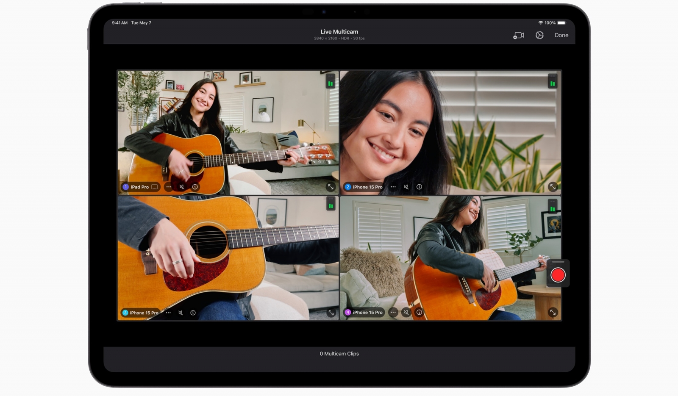Toggle mute on iPad Pro camera feed

click(182, 187)
